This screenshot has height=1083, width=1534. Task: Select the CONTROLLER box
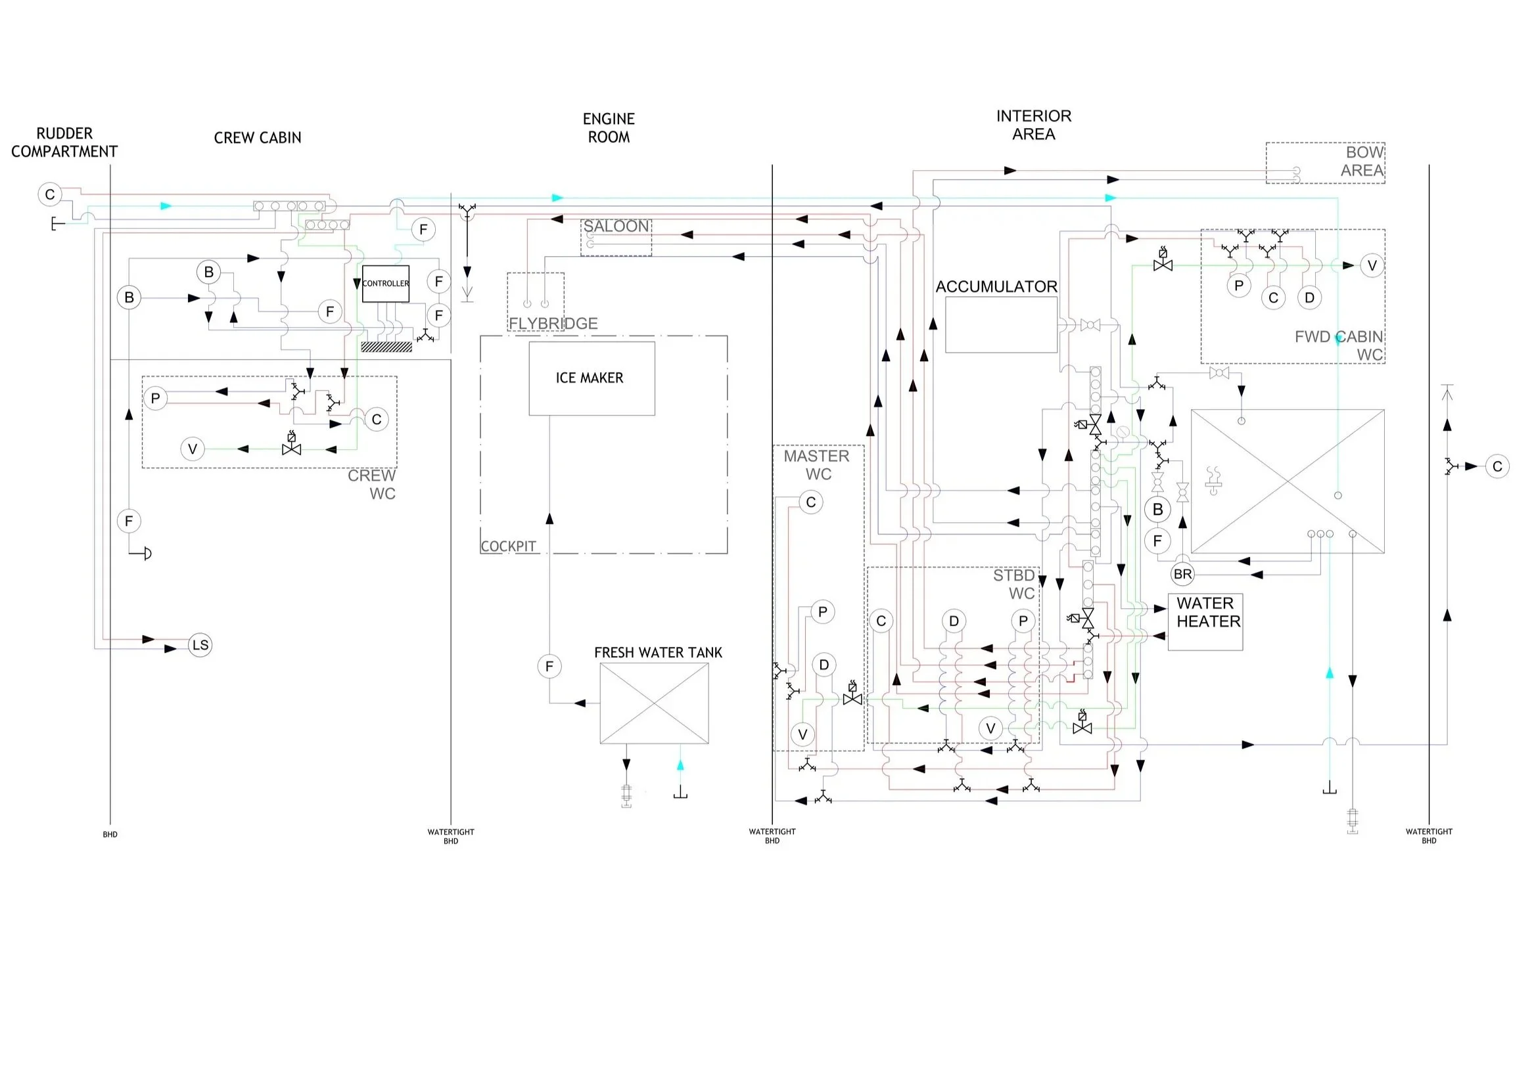point(386,283)
